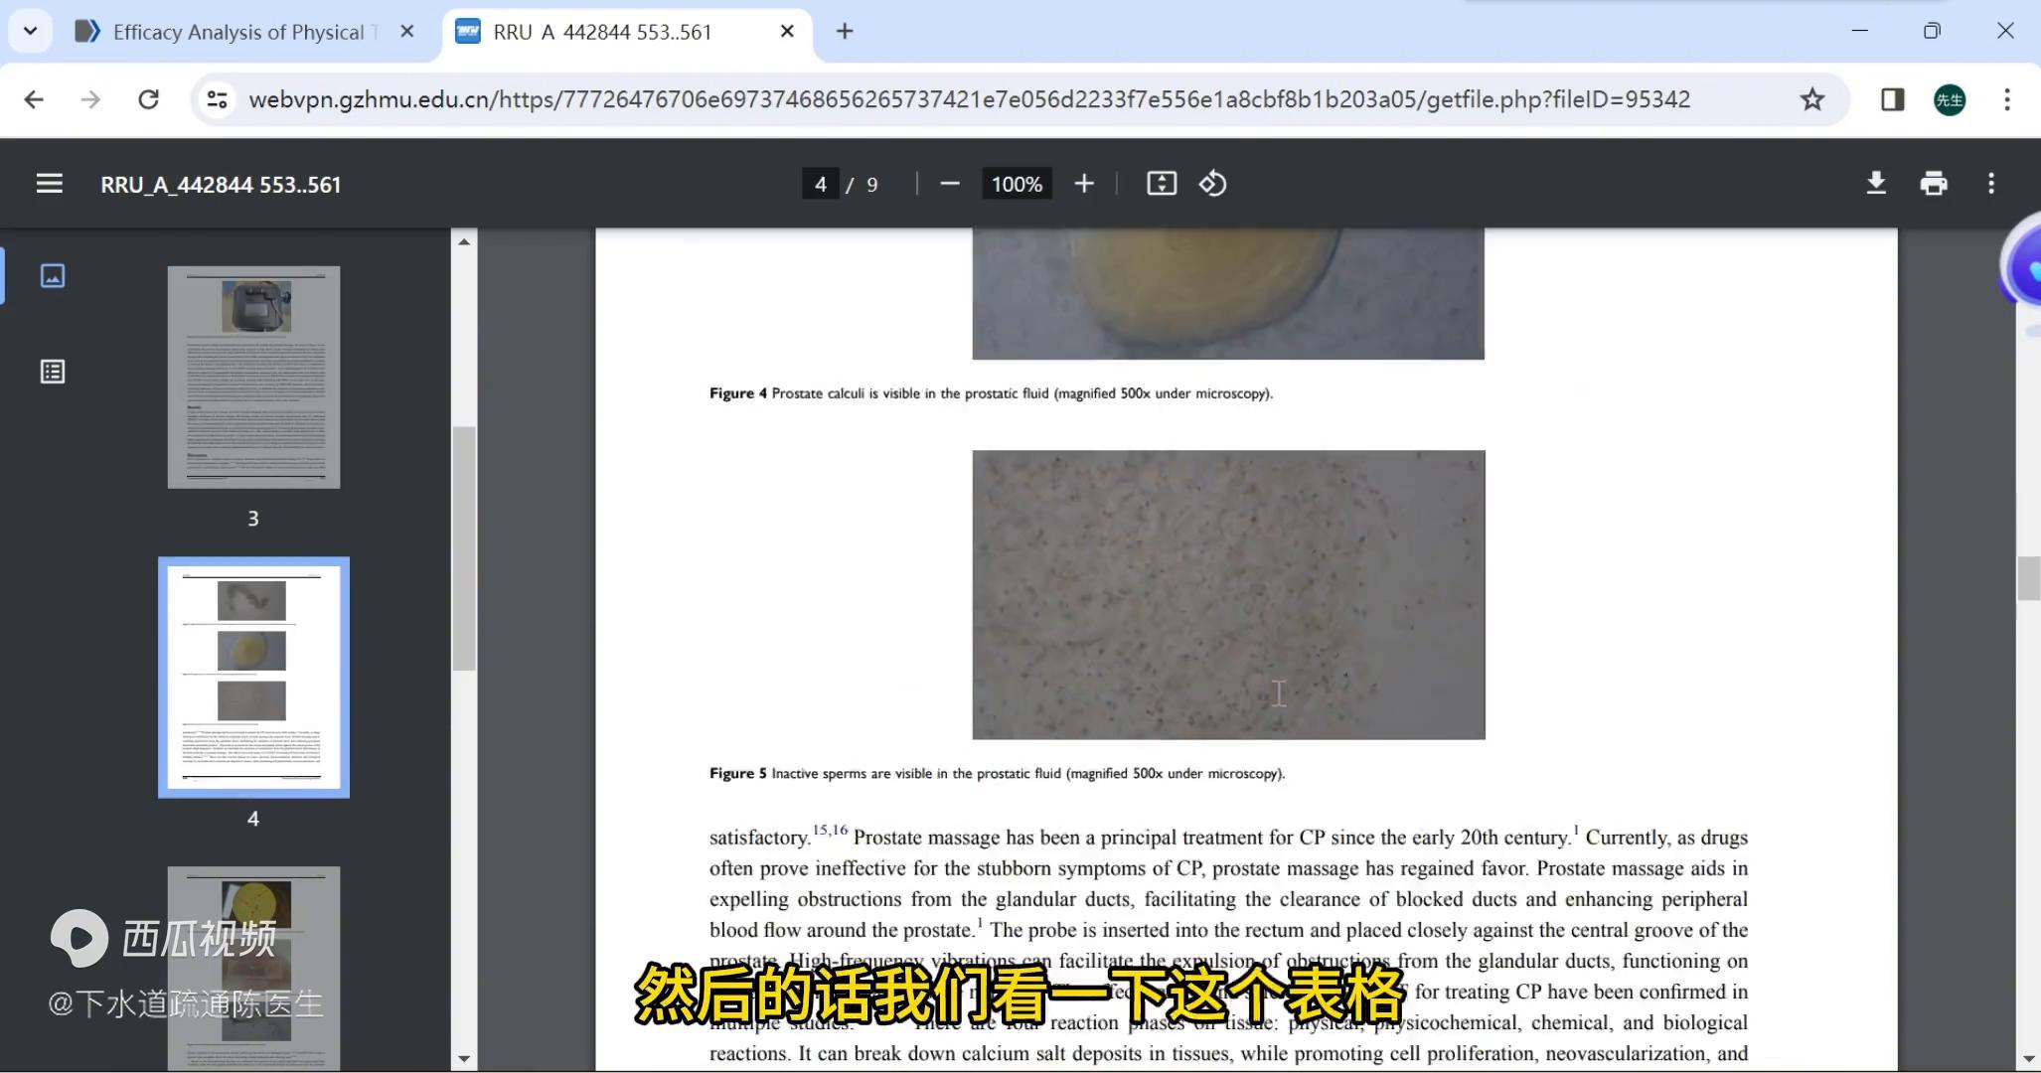Rotate the PDF document counterclockwise
2041x1073 pixels.
coord(1211,183)
